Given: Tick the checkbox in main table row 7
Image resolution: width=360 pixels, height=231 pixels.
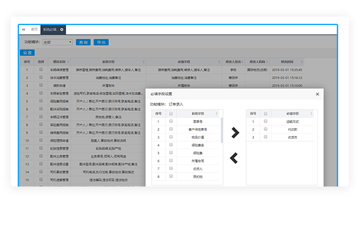Looking at the screenshot, I should pos(41,116).
